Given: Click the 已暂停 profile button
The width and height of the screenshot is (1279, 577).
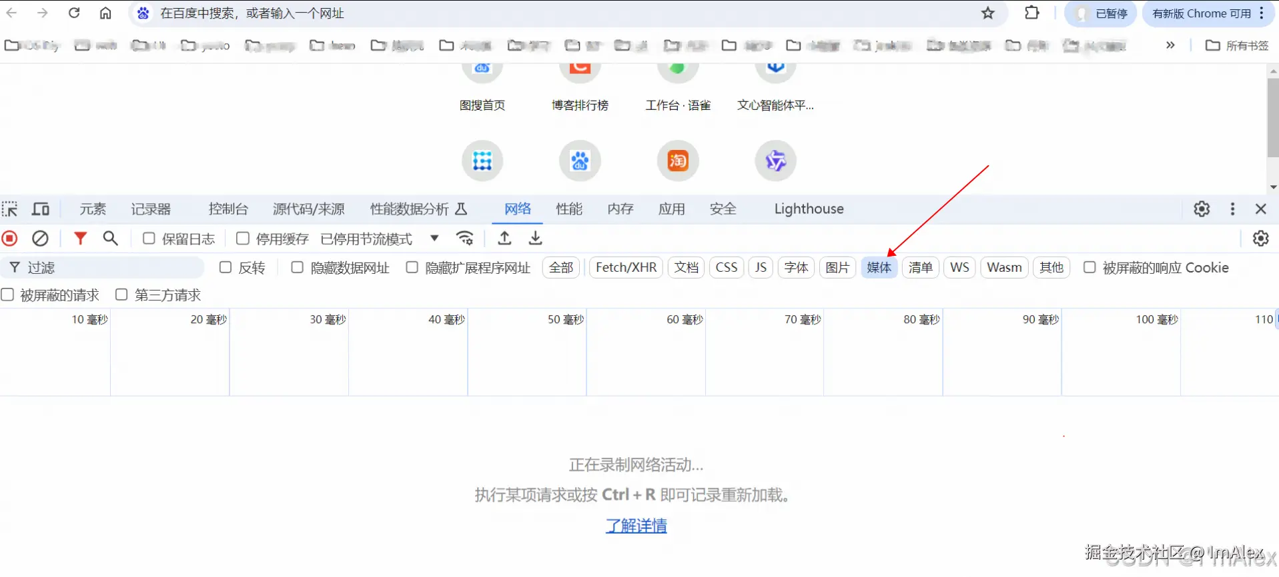Looking at the screenshot, I should tap(1100, 13).
